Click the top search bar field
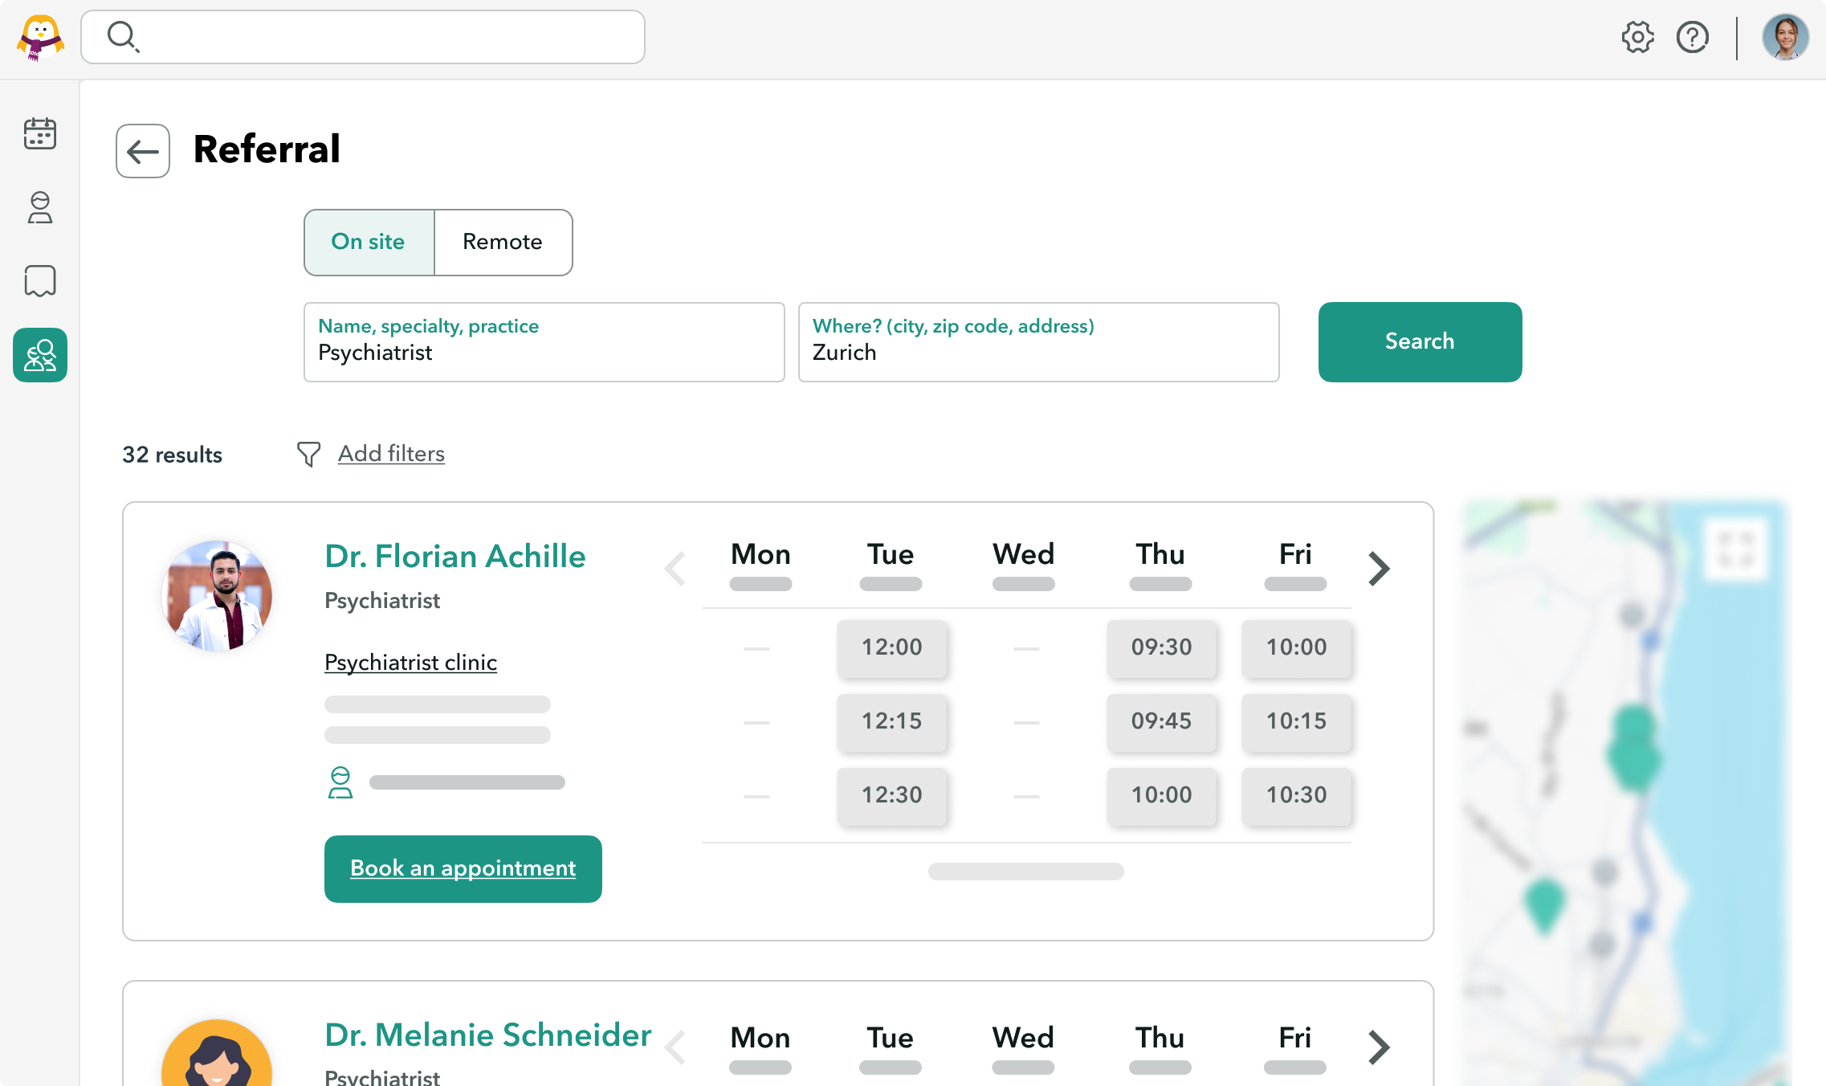The image size is (1826, 1086). click(x=363, y=37)
